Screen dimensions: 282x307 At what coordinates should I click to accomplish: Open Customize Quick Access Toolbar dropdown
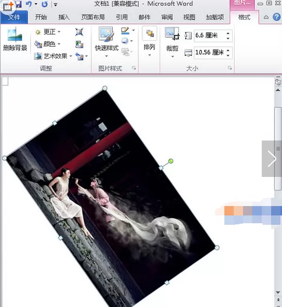click(x=56, y=4)
